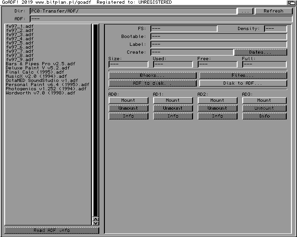This screenshot has width=297, height=237.
Task: Select Personal Paint v6.4 (1995).adf
Action: click(48, 85)
